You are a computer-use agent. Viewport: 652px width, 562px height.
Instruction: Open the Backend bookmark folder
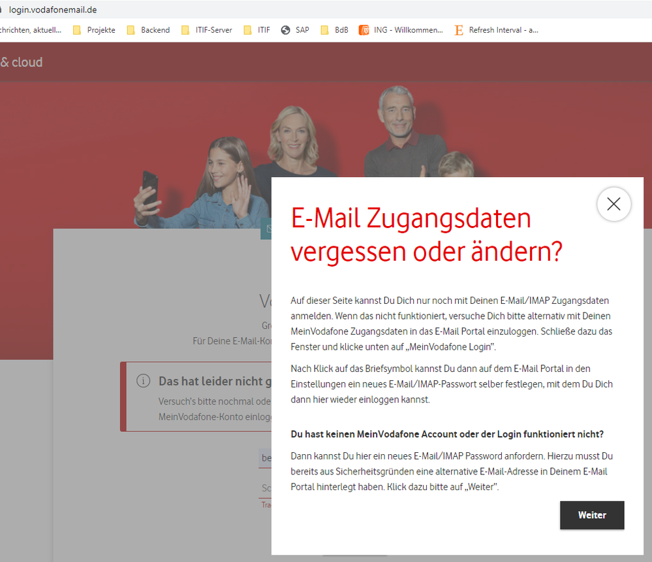(x=148, y=30)
